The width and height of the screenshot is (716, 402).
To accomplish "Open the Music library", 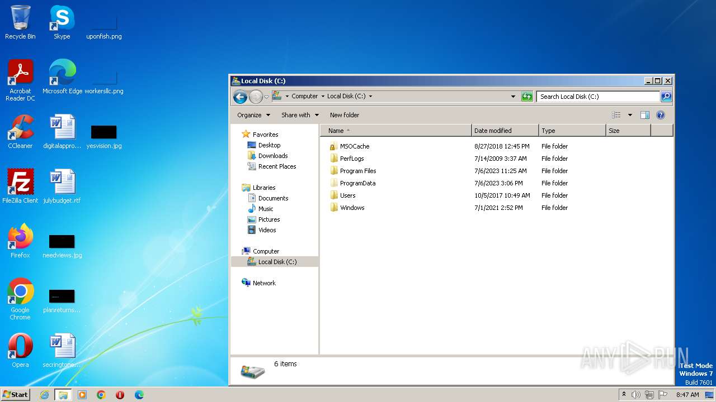I will coord(266,209).
